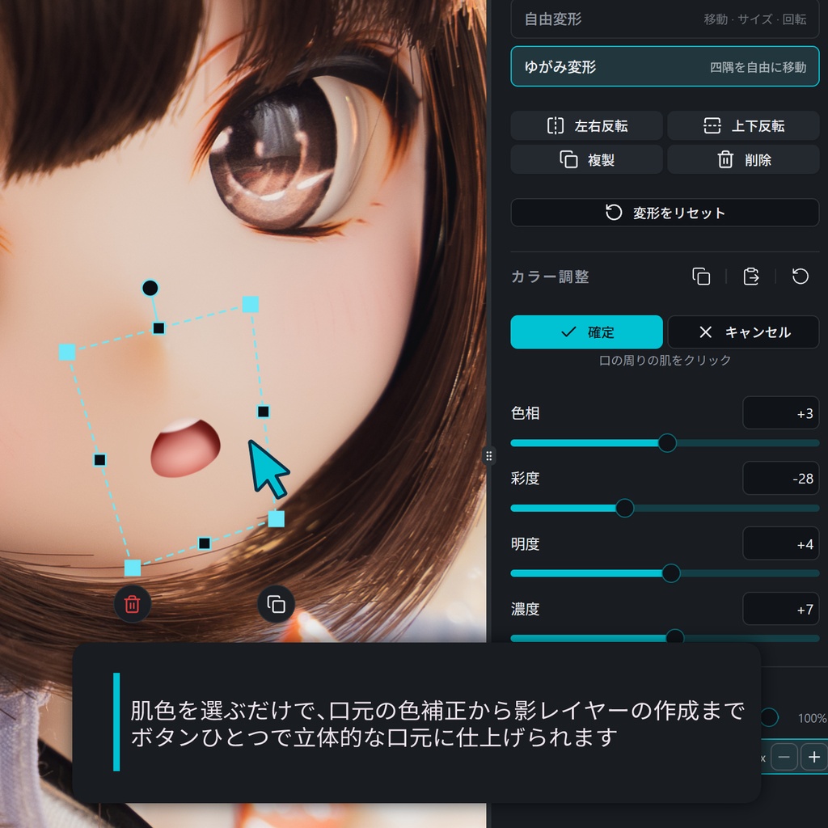The height and width of the screenshot is (828, 828).
Task: Click the zoom out minus button
Action: click(784, 757)
